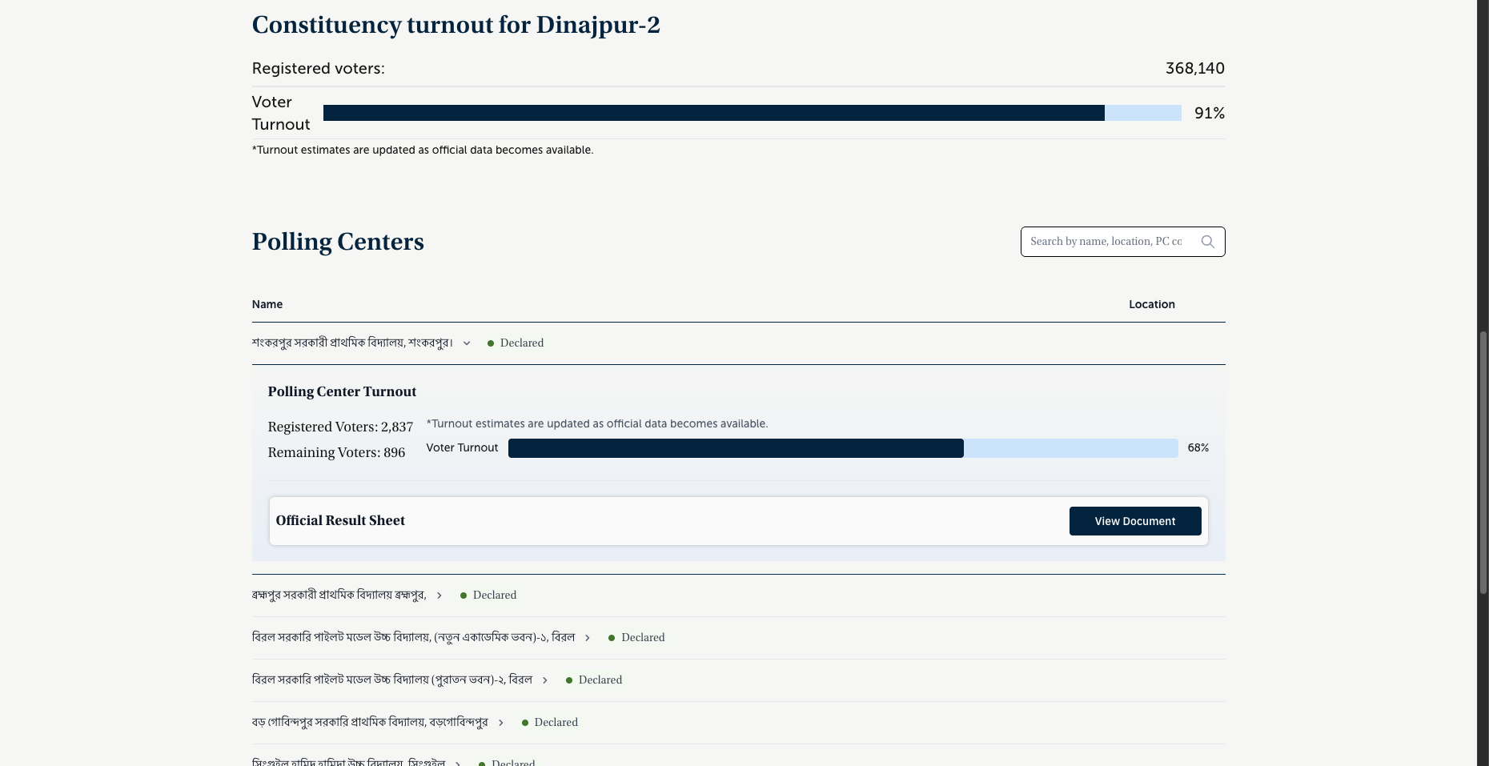Focus the polling center search field
Viewport: 1489px width, 766px height.
point(1122,242)
